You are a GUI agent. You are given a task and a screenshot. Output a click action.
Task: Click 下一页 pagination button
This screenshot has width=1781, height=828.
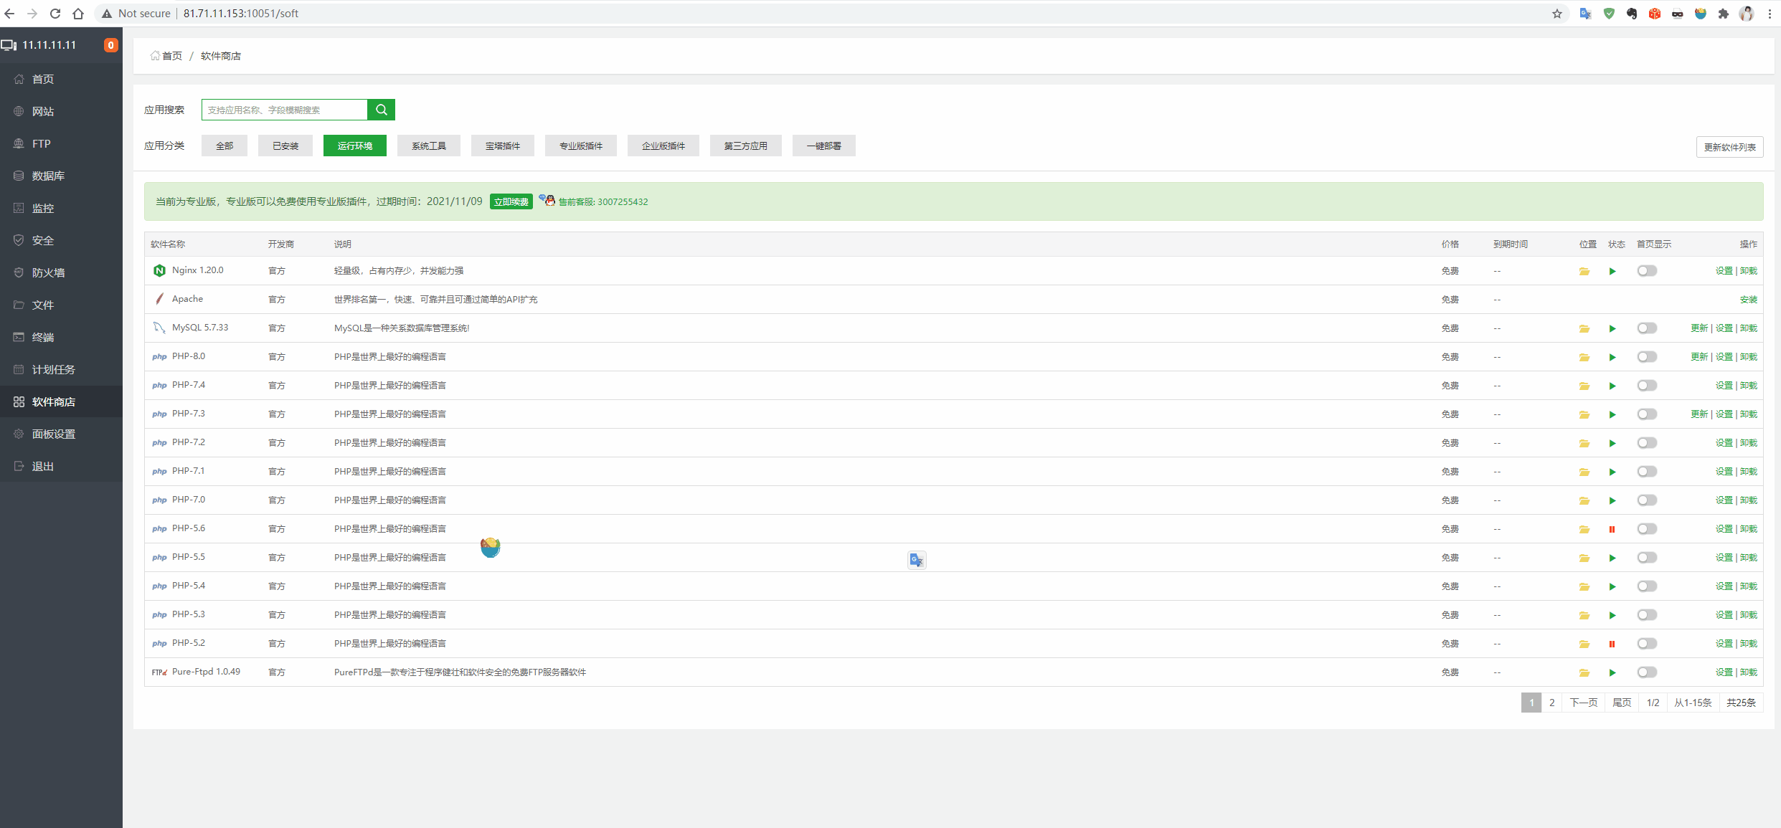[1584, 703]
